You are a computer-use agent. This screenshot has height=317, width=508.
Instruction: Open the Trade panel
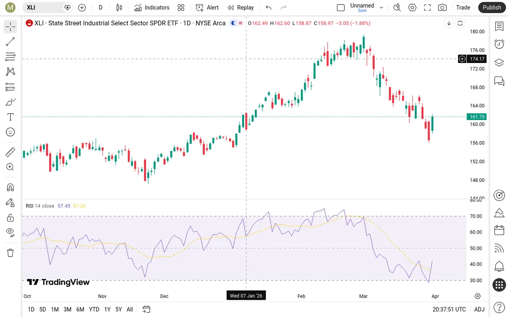(x=463, y=8)
